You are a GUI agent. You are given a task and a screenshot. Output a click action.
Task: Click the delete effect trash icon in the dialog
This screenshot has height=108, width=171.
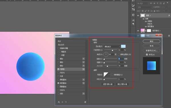(x=85, y=102)
